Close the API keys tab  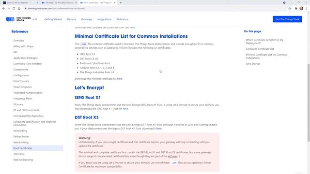76,3
